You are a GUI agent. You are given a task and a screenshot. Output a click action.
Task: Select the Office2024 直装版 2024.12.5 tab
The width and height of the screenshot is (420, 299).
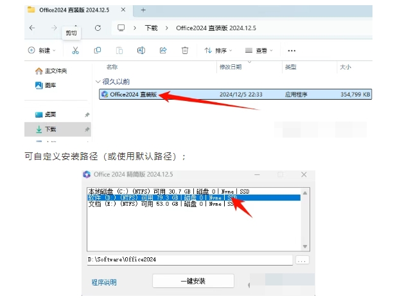point(74,10)
